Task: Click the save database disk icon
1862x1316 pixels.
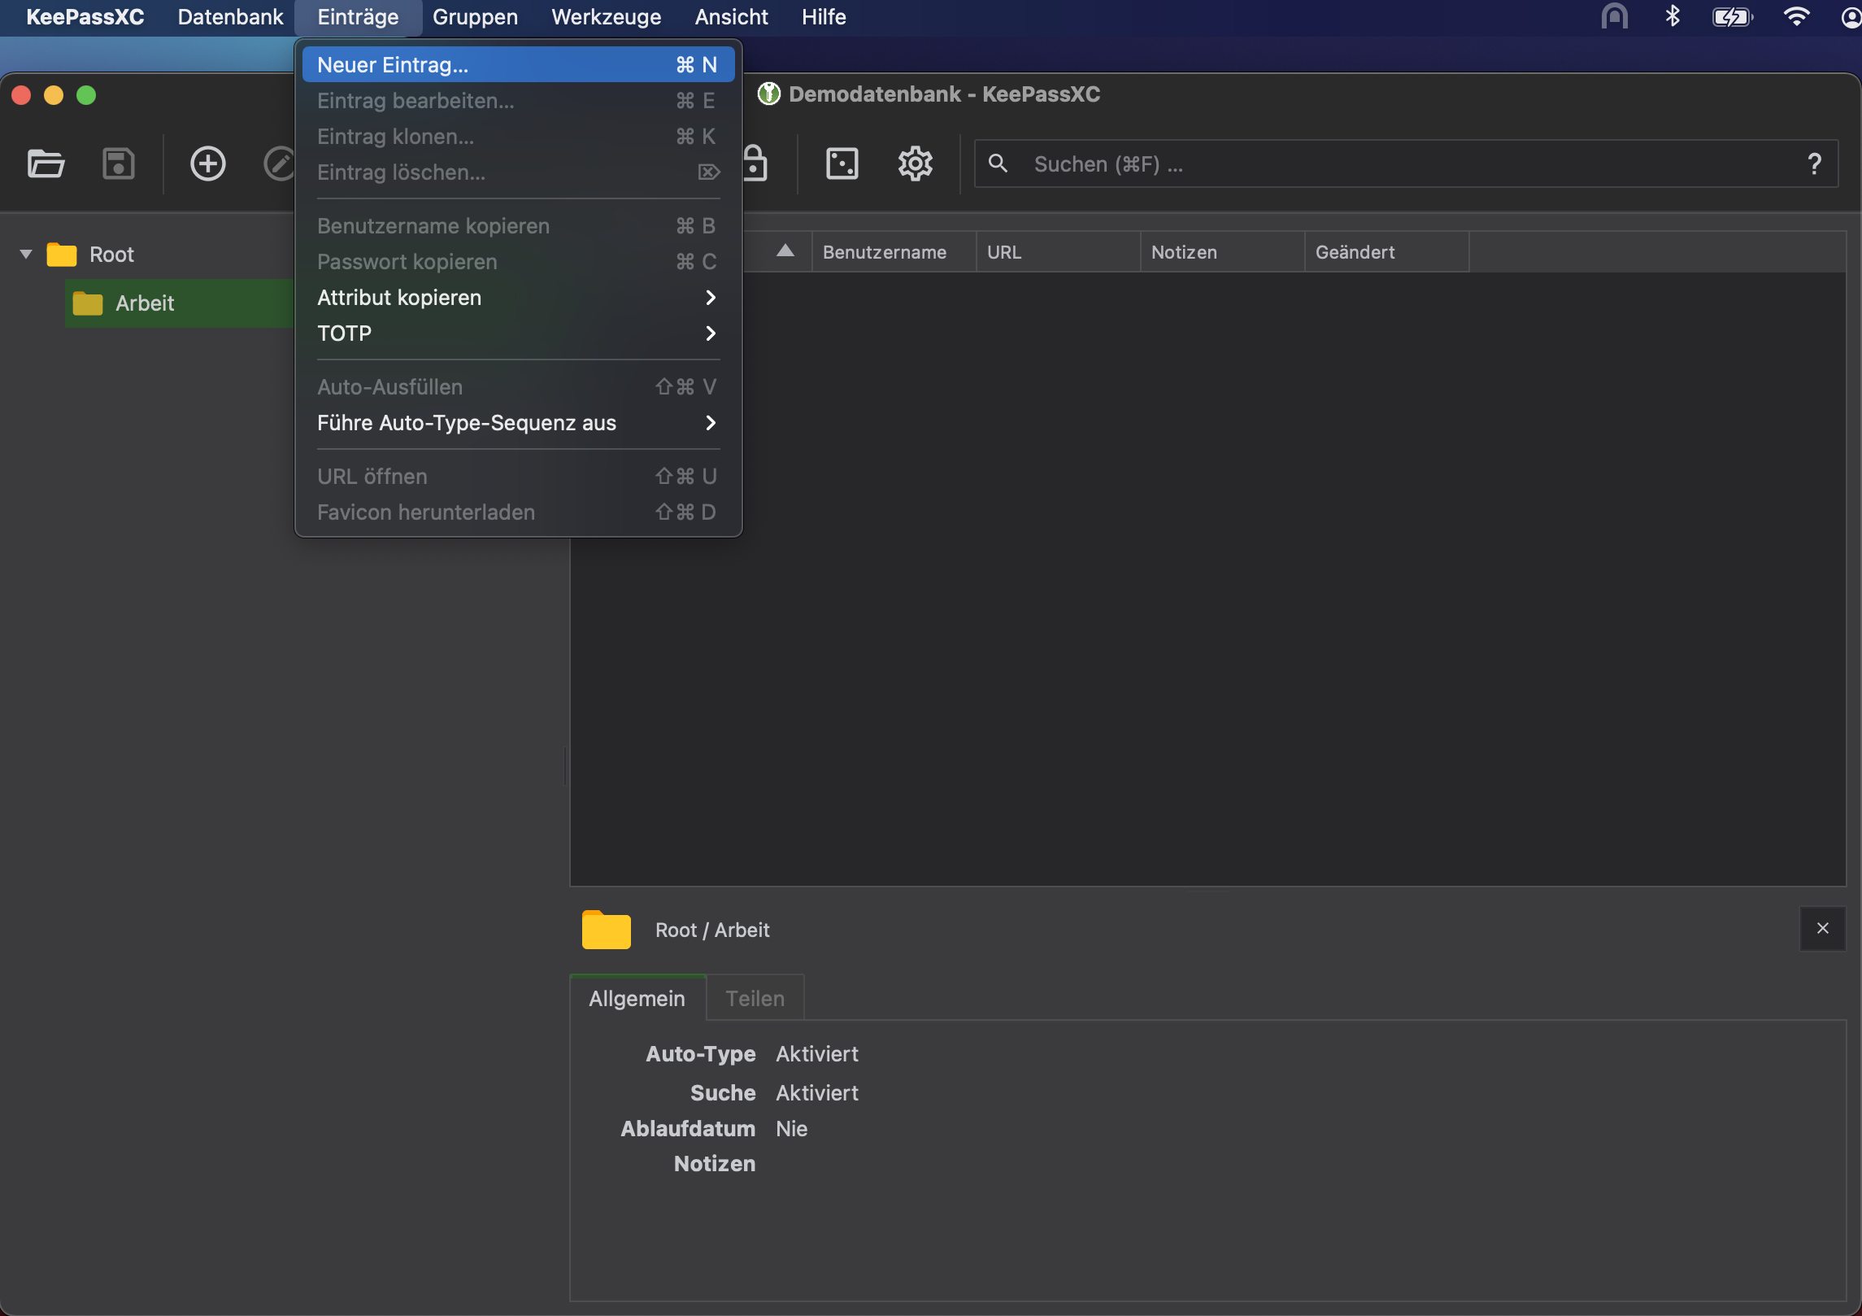Action: click(x=118, y=163)
